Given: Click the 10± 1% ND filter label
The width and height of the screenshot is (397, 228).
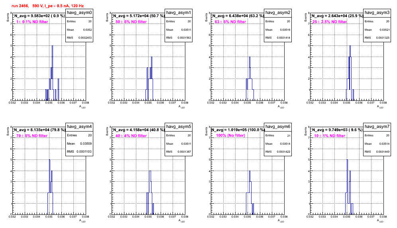Looking at the screenshot, I should [330, 136].
